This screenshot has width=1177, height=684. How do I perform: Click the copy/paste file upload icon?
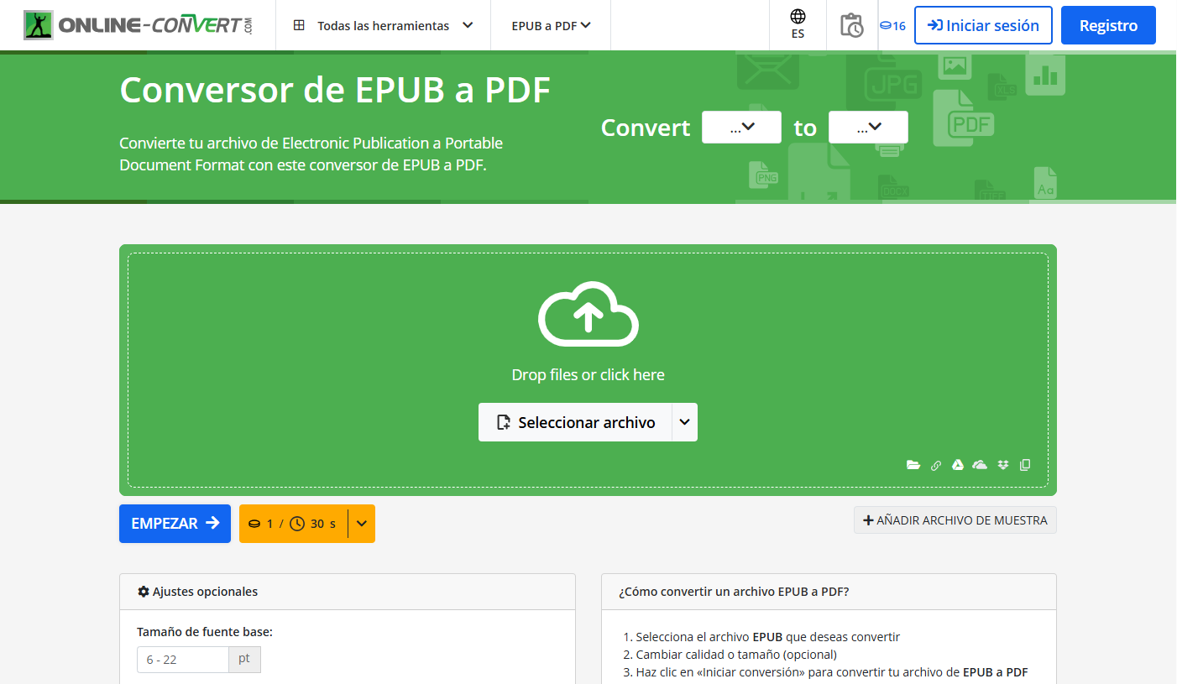click(x=1024, y=464)
